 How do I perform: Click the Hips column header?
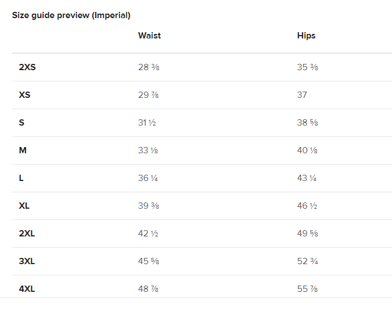[x=306, y=36]
